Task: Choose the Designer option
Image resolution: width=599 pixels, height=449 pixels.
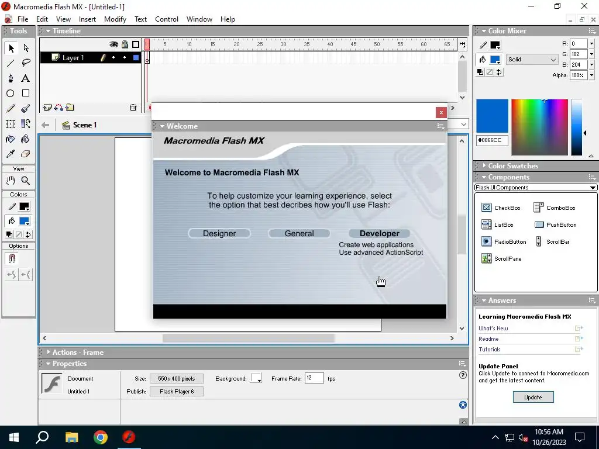Action: point(219,233)
